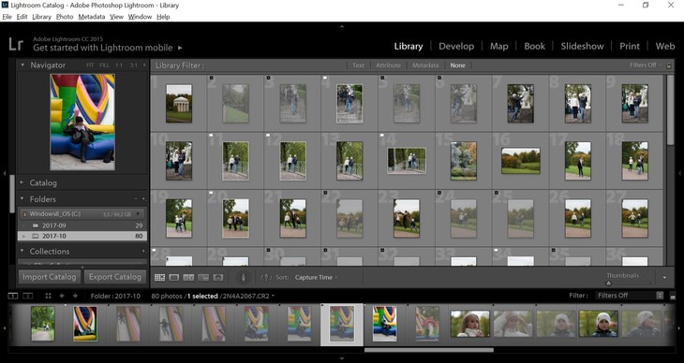The height and width of the screenshot is (363, 684).
Task: Collapse the Collections panel
Action: [22, 251]
